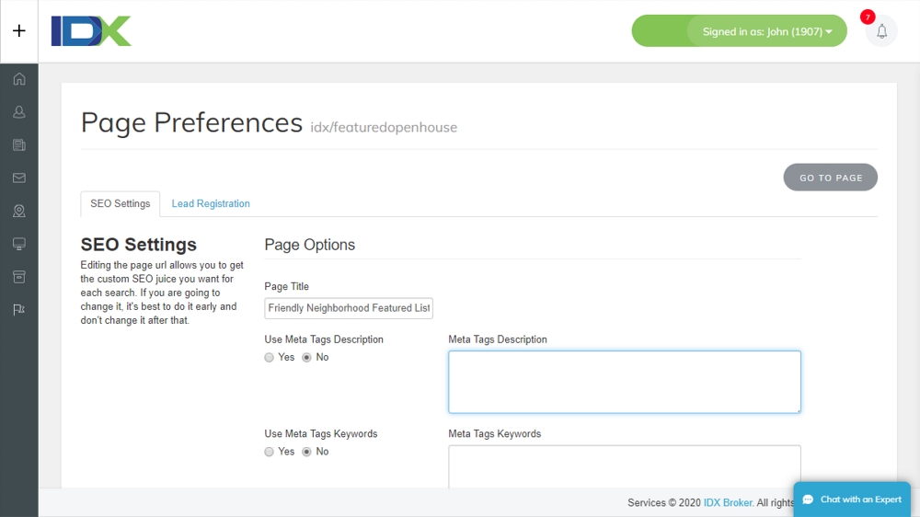Choose Yes for Use Meta Tags Keywords
Screen dimensions: 920x517
(x=270, y=452)
